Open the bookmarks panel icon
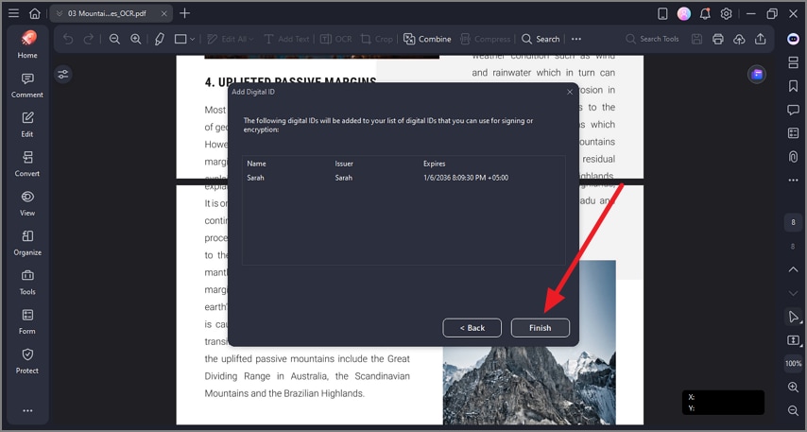807x432 pixels. click(793, 86)
